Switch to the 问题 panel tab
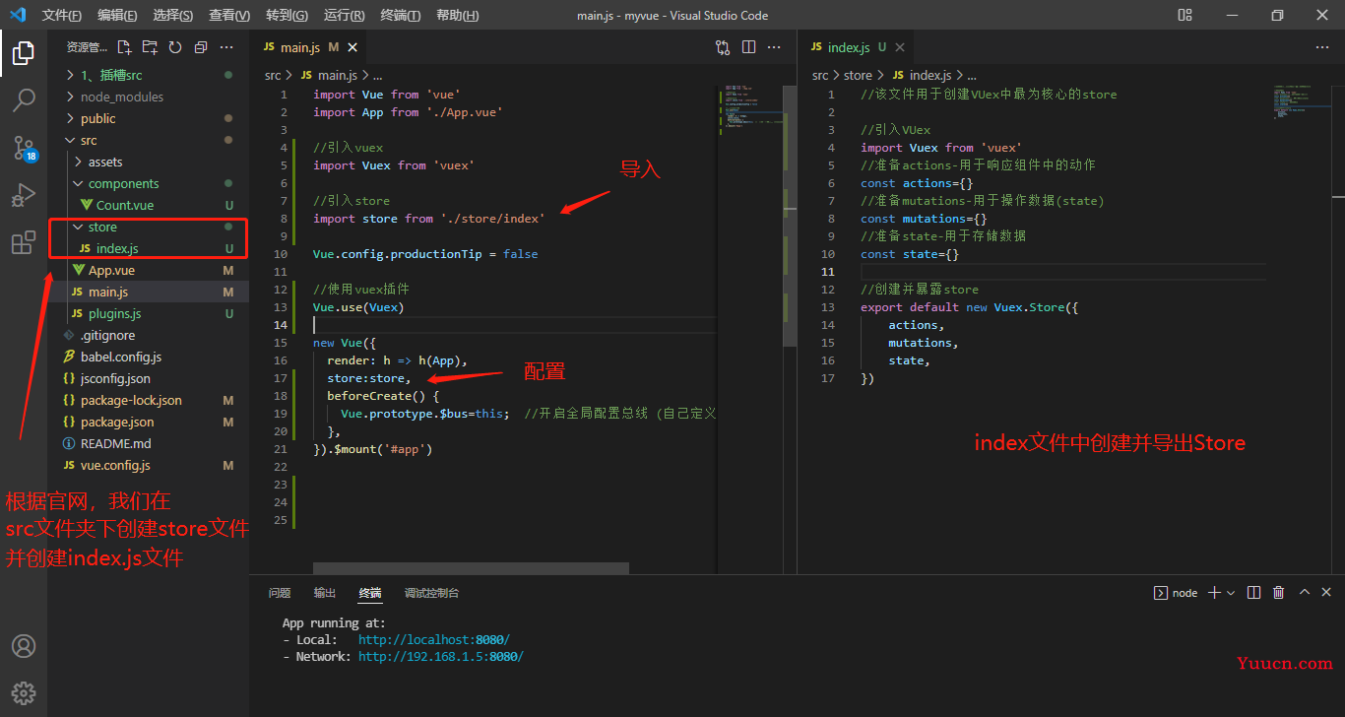Image resolution: width=1345 pixels, height=717 pixels. coord(280,593)
